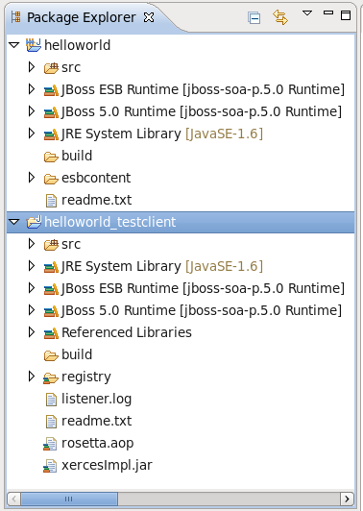Screen dimensions: 363x511
Task: Maximize the Package Explorer view
Action: click(346, 15)
